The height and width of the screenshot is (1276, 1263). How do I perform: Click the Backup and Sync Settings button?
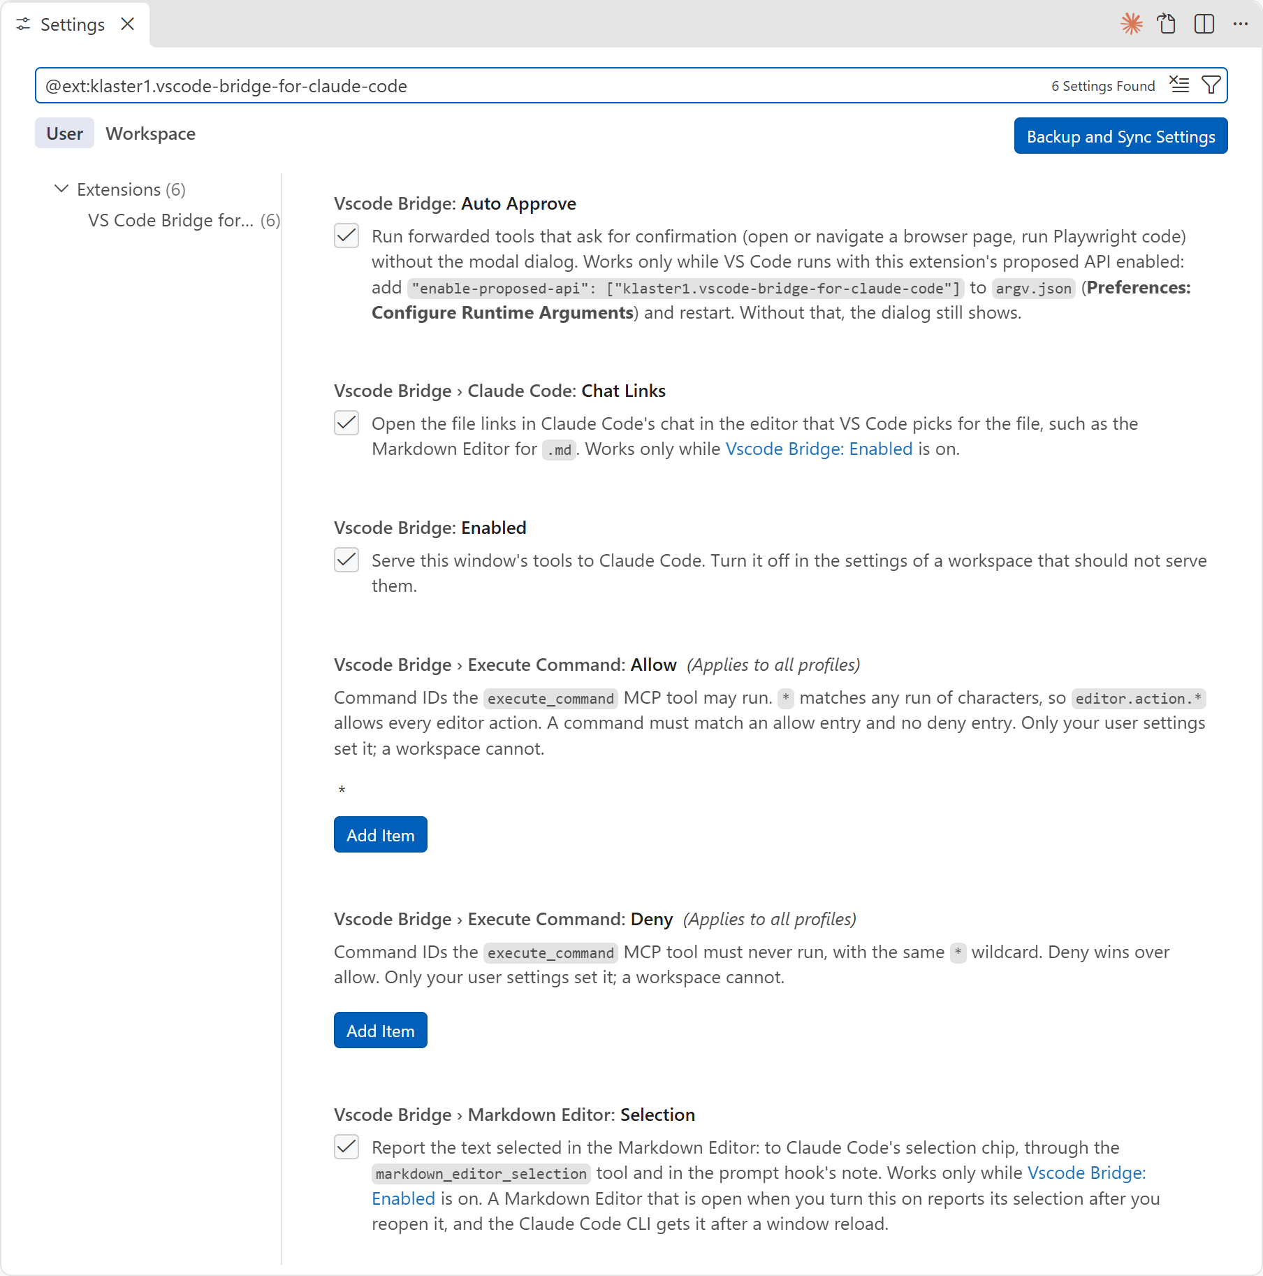pos(1120,136)
